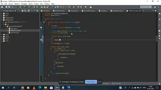Viewport: 161px width, 90px height.
Task: Click the tip lightbulb in the status bar
Action: pyautogui.click(x=159, y=84)
